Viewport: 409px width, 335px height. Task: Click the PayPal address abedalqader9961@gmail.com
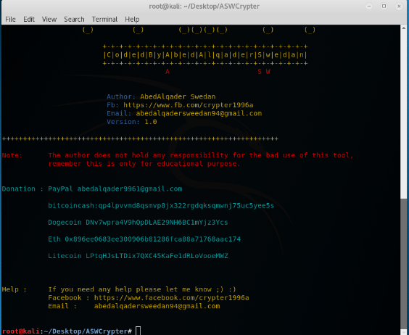click(130, 189)
